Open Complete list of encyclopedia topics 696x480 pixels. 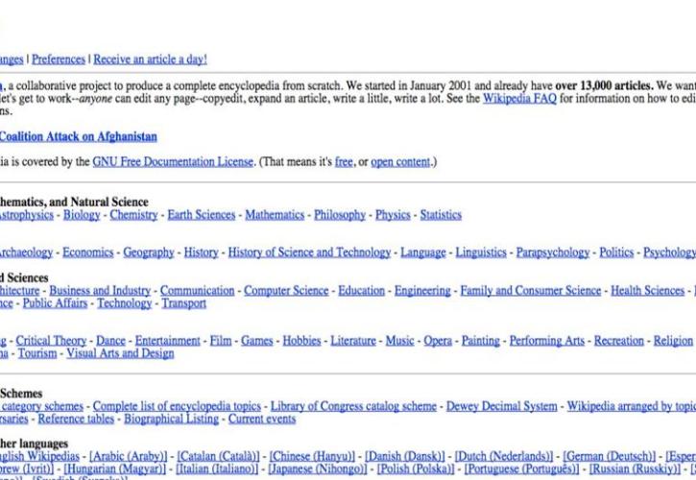click(x=177, y=406)
